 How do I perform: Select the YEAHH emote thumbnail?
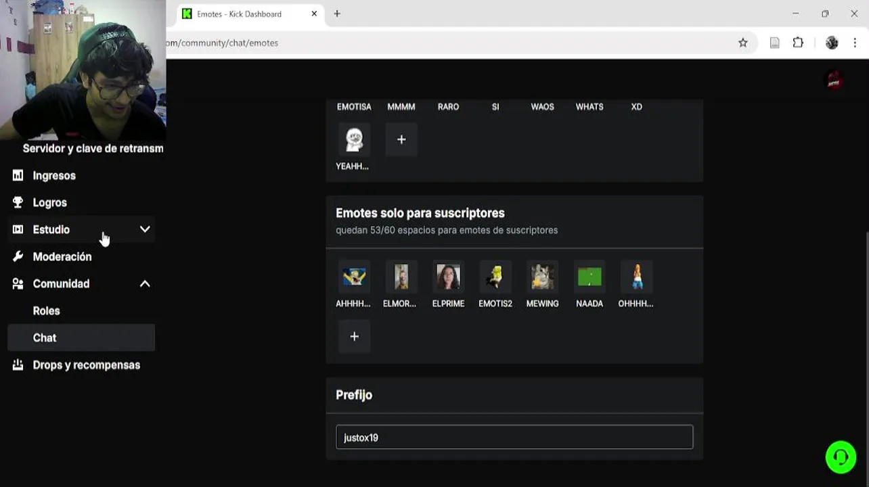354,139
